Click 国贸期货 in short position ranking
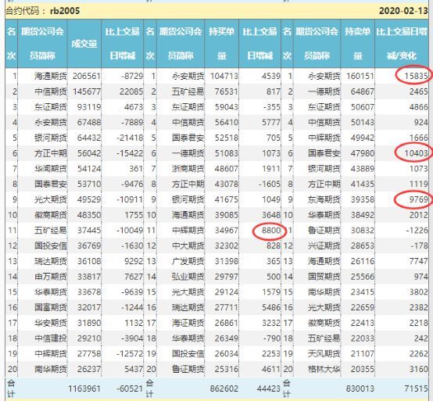The width and height of the screenshot is (433, 401). tap(324, 277)
